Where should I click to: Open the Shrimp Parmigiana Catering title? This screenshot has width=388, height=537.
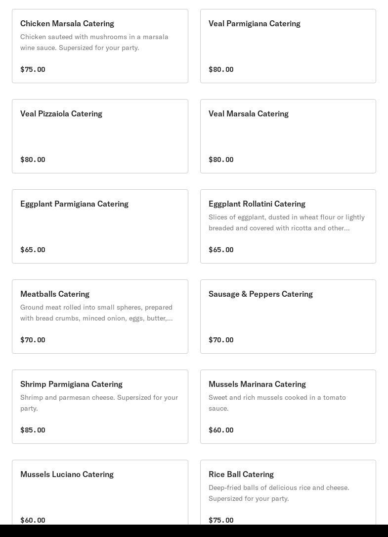71,384
